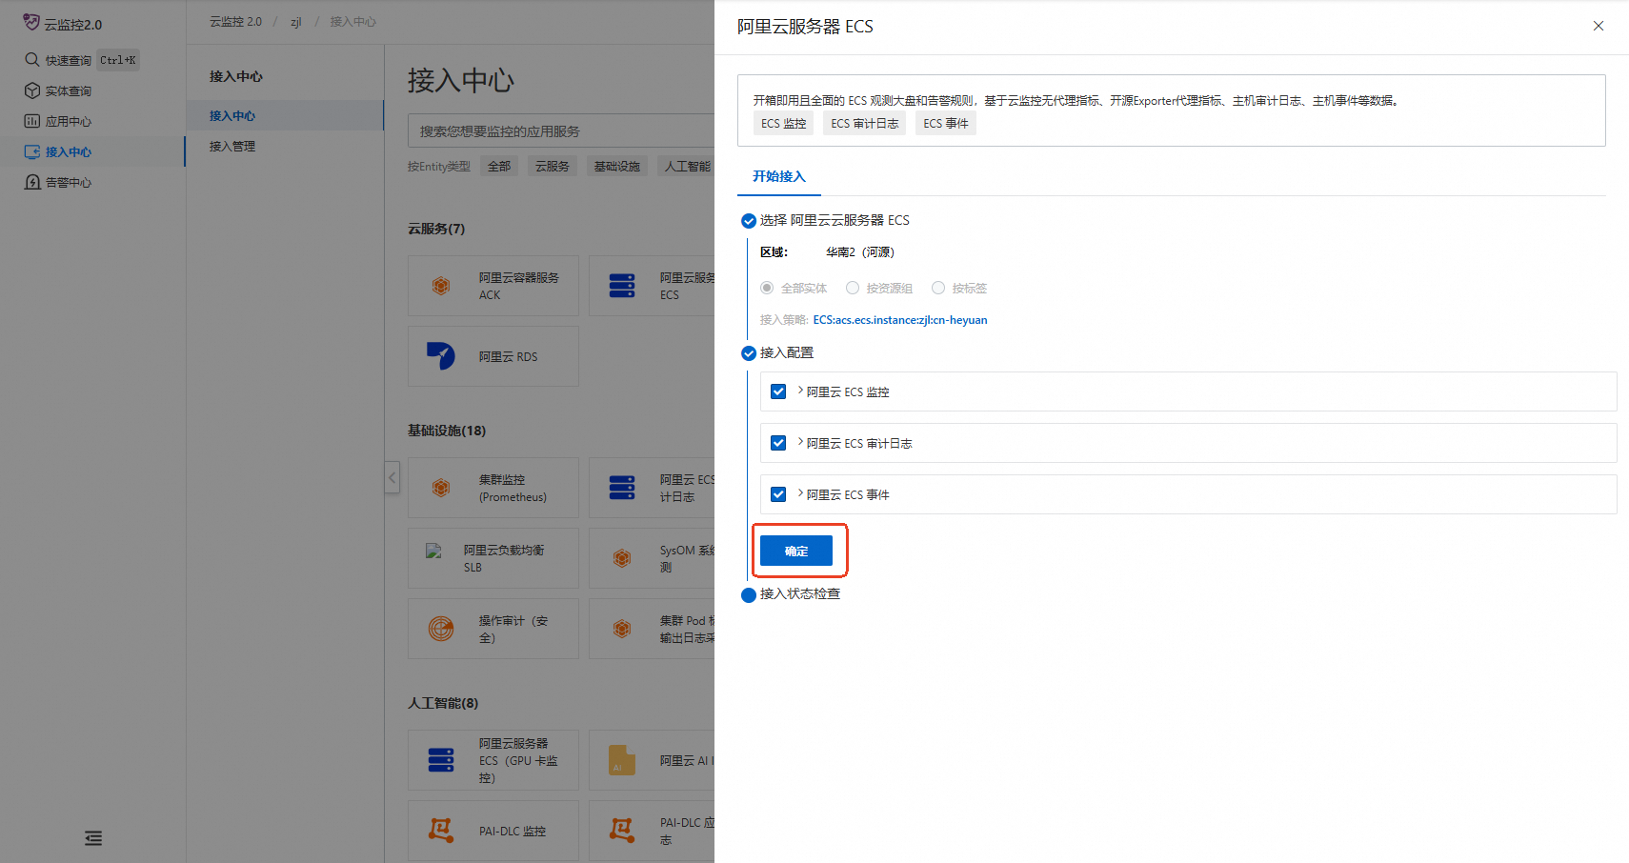Click zjl breadcrumb link

pos(296,22)
